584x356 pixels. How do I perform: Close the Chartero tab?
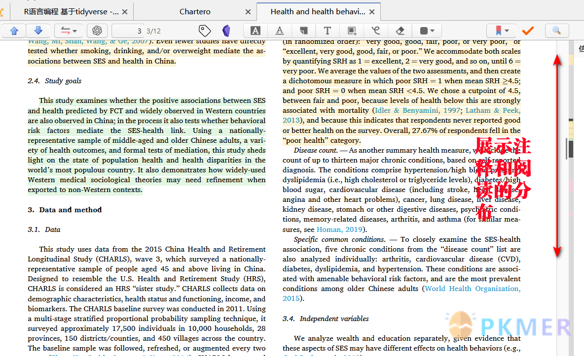pos(248,12)
